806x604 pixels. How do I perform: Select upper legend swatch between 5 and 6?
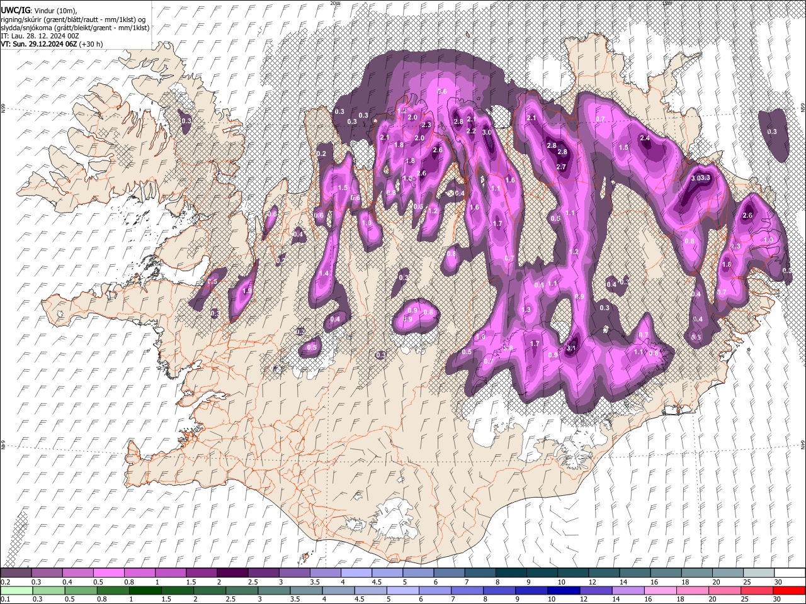click(417, 573)
